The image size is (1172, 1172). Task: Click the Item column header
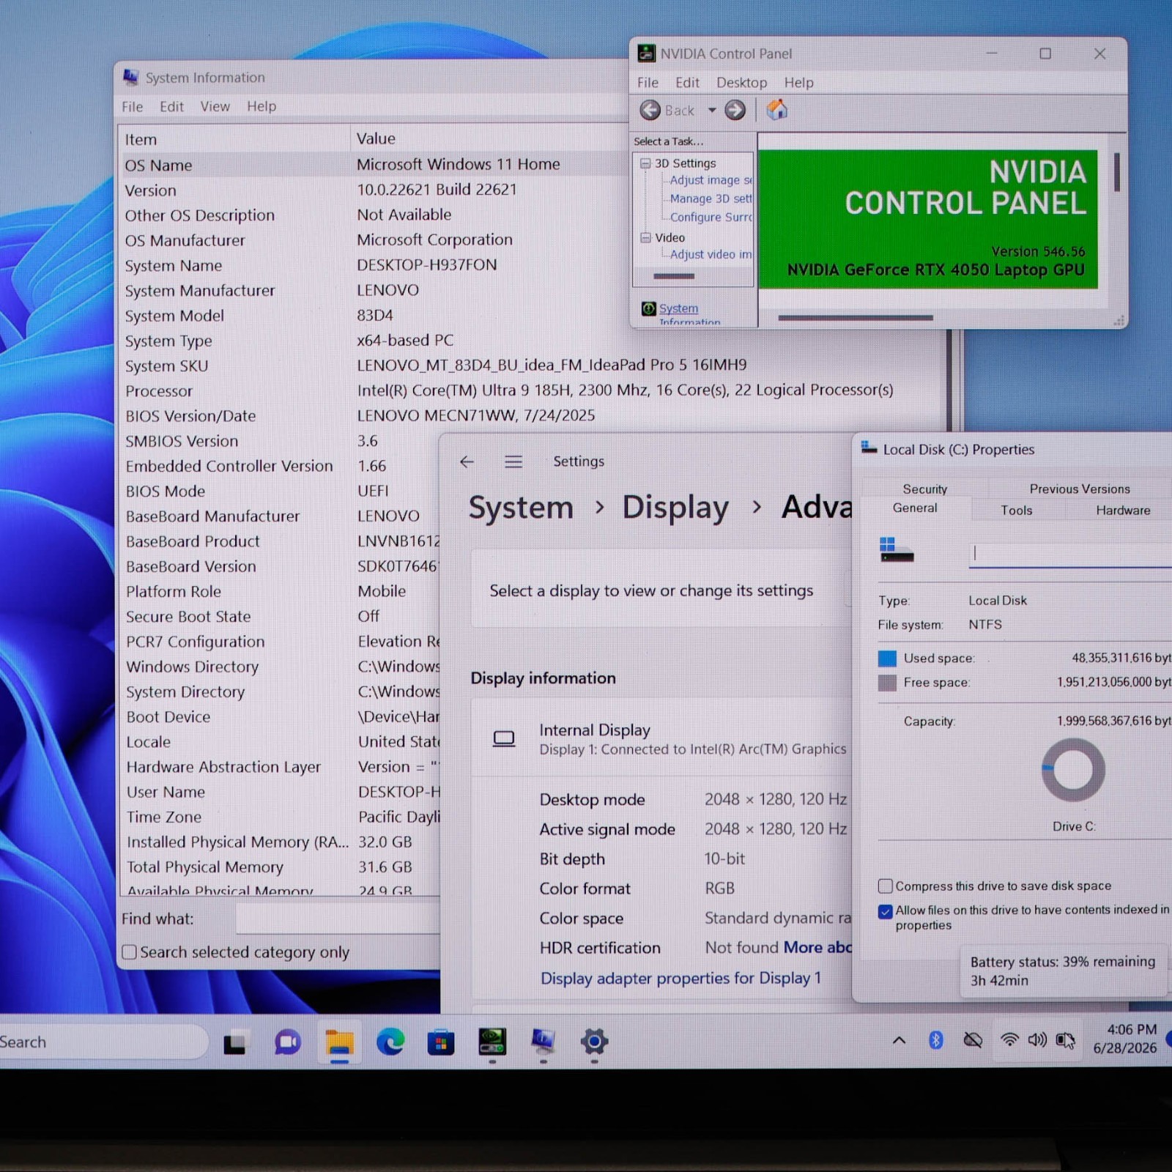pos(234,139)
